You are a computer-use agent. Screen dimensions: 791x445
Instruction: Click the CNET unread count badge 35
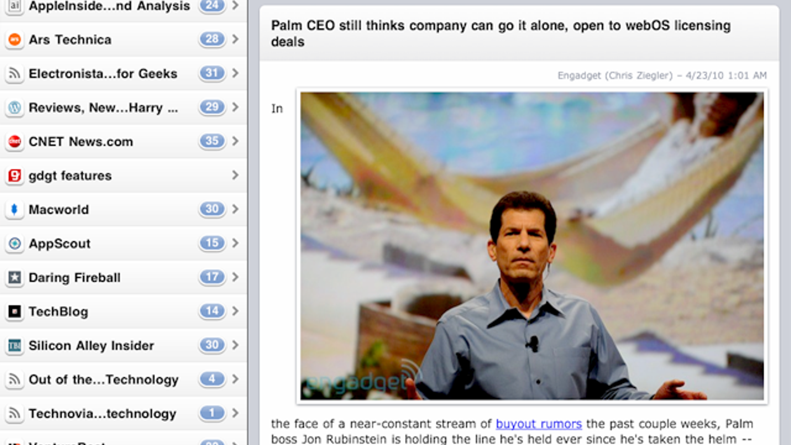point(212,141)
